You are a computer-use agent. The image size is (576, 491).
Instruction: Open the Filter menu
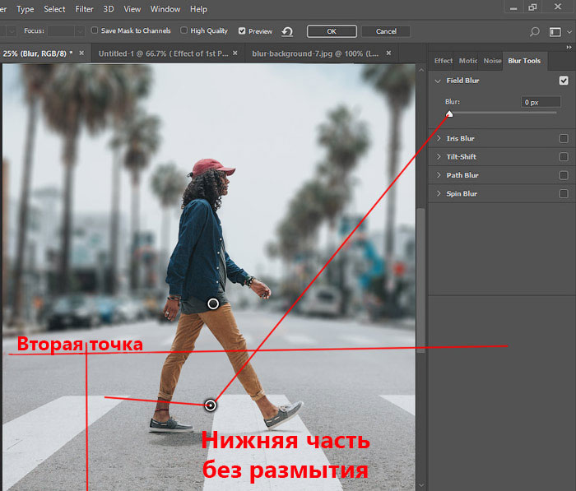pyautogui.click(x=84, y=9)
